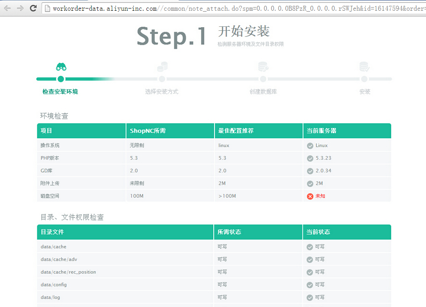Click the check icon for data/cache row
Image resolution: width=426 pixels, height=307 pixels.
click(x=310, y=247)
